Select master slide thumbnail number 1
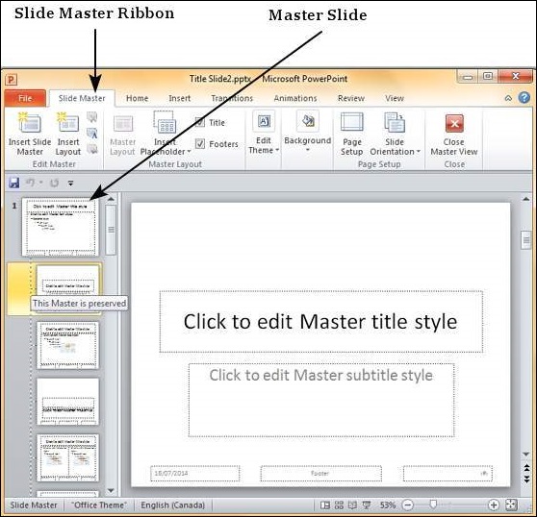This screenshot has height=517, width=537. point(60,227)
